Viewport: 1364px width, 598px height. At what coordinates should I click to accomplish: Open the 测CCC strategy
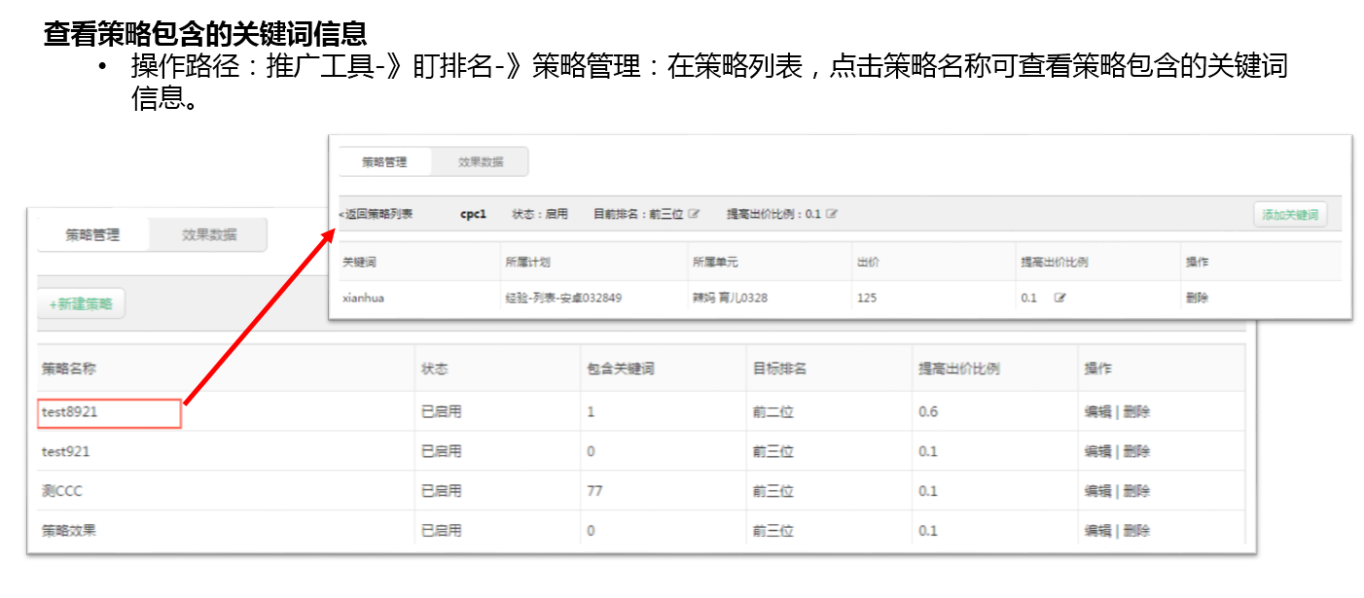pyautogui.click(x=62, y=491)
